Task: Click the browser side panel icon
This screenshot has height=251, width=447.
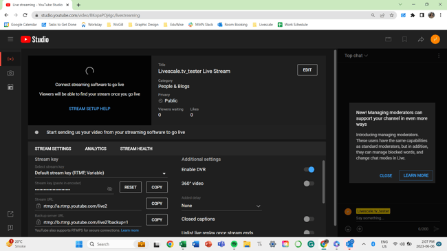Action: coord(422,15)
